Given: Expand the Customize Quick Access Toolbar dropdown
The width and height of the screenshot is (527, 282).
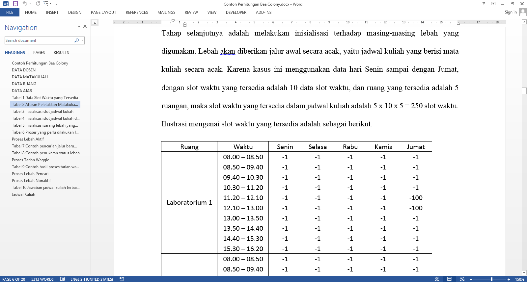Looking at the screenshot, I should 57,4.
